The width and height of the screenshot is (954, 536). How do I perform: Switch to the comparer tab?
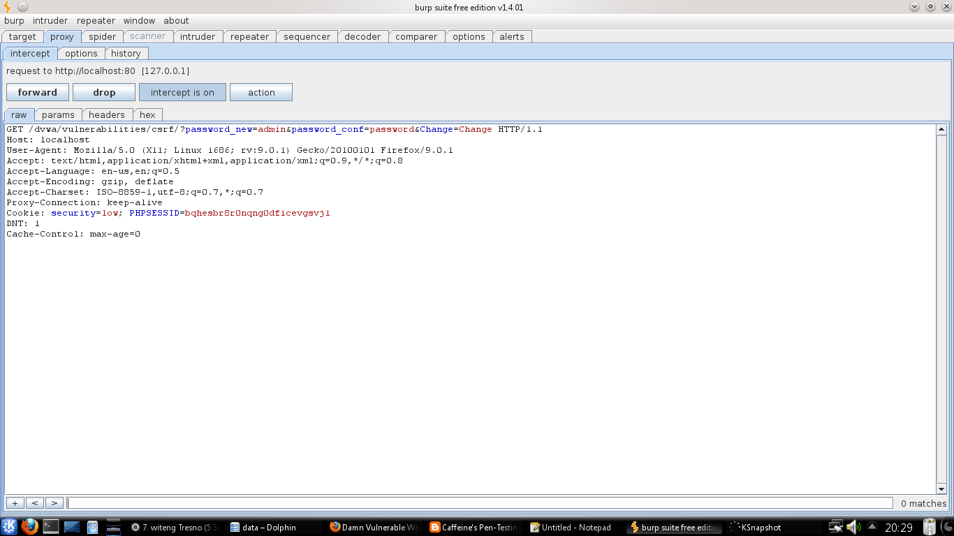[416, 36]
